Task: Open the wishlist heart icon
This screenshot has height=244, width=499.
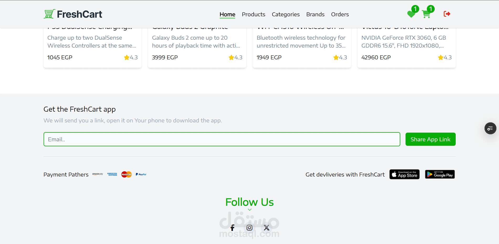Action: 411,14
